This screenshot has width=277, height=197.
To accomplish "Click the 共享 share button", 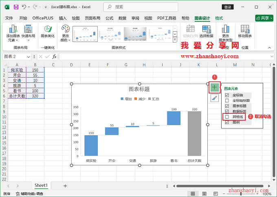I will tap(264, 18).
